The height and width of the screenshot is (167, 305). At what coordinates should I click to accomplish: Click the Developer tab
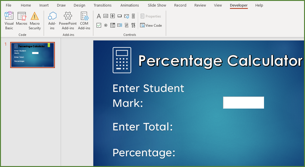pos(239,5)
